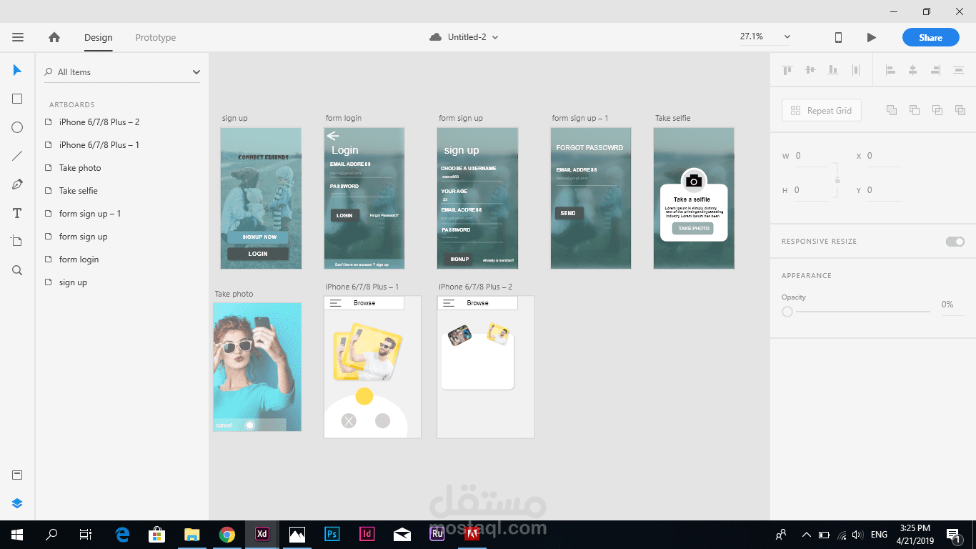976x549 pixels.
Task: Click the distribute horizontally icon
Action: pos(855,70)
